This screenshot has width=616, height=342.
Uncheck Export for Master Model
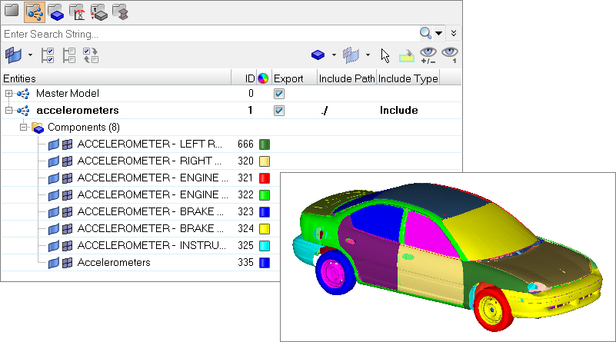280,94
